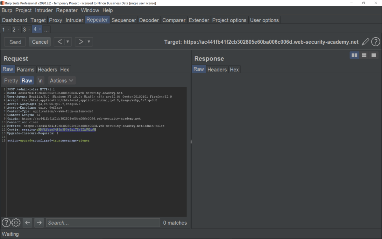This screenshot has height=239, width=382.
Task: Click the edit target pencil icon
Action: pos(365,42)
